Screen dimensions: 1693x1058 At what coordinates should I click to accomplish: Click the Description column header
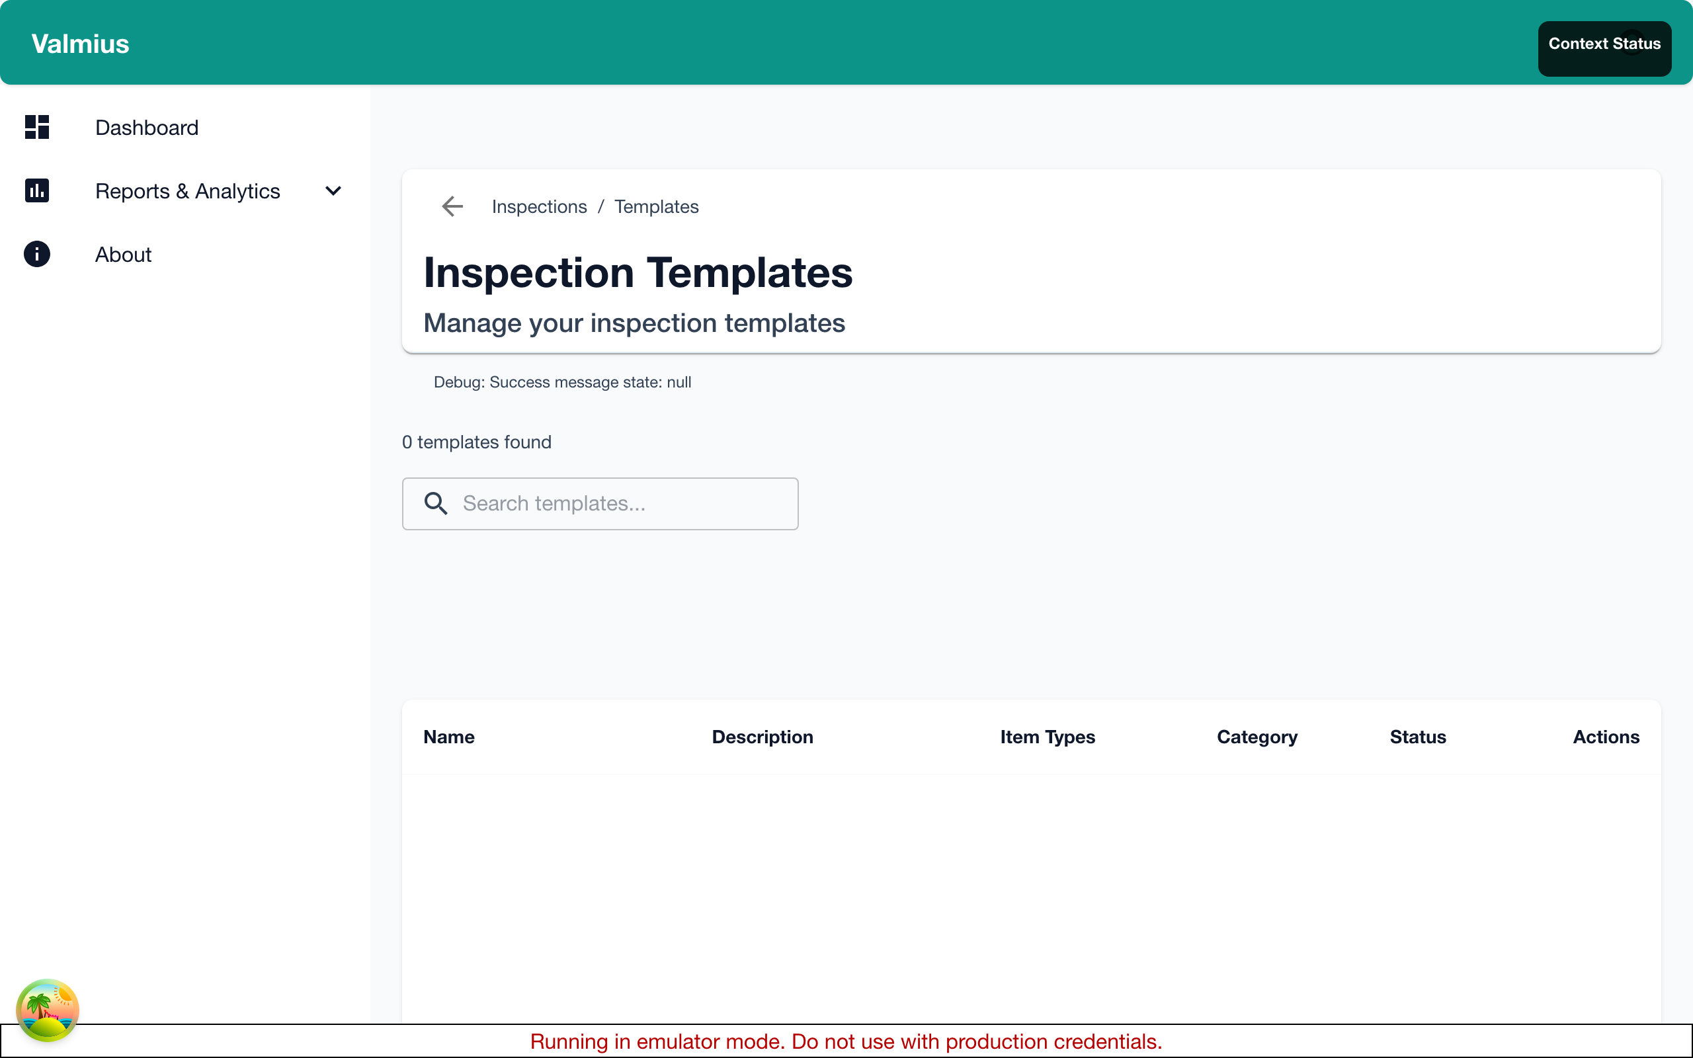(762, 737)
